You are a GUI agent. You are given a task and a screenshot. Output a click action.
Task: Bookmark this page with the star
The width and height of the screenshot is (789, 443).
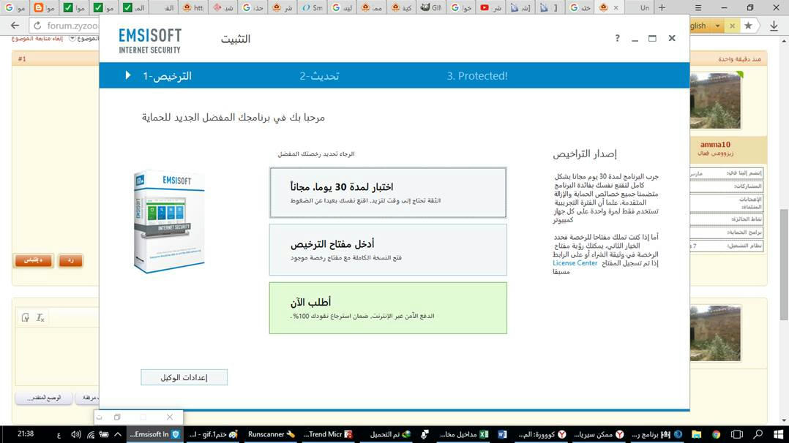click(x=748, y=26)
